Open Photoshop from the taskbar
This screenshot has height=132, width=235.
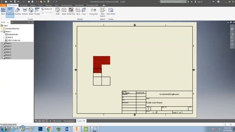click(40, 129)
